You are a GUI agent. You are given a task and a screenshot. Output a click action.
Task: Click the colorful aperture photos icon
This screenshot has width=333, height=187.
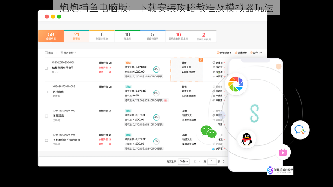click(x=236, y=84)
